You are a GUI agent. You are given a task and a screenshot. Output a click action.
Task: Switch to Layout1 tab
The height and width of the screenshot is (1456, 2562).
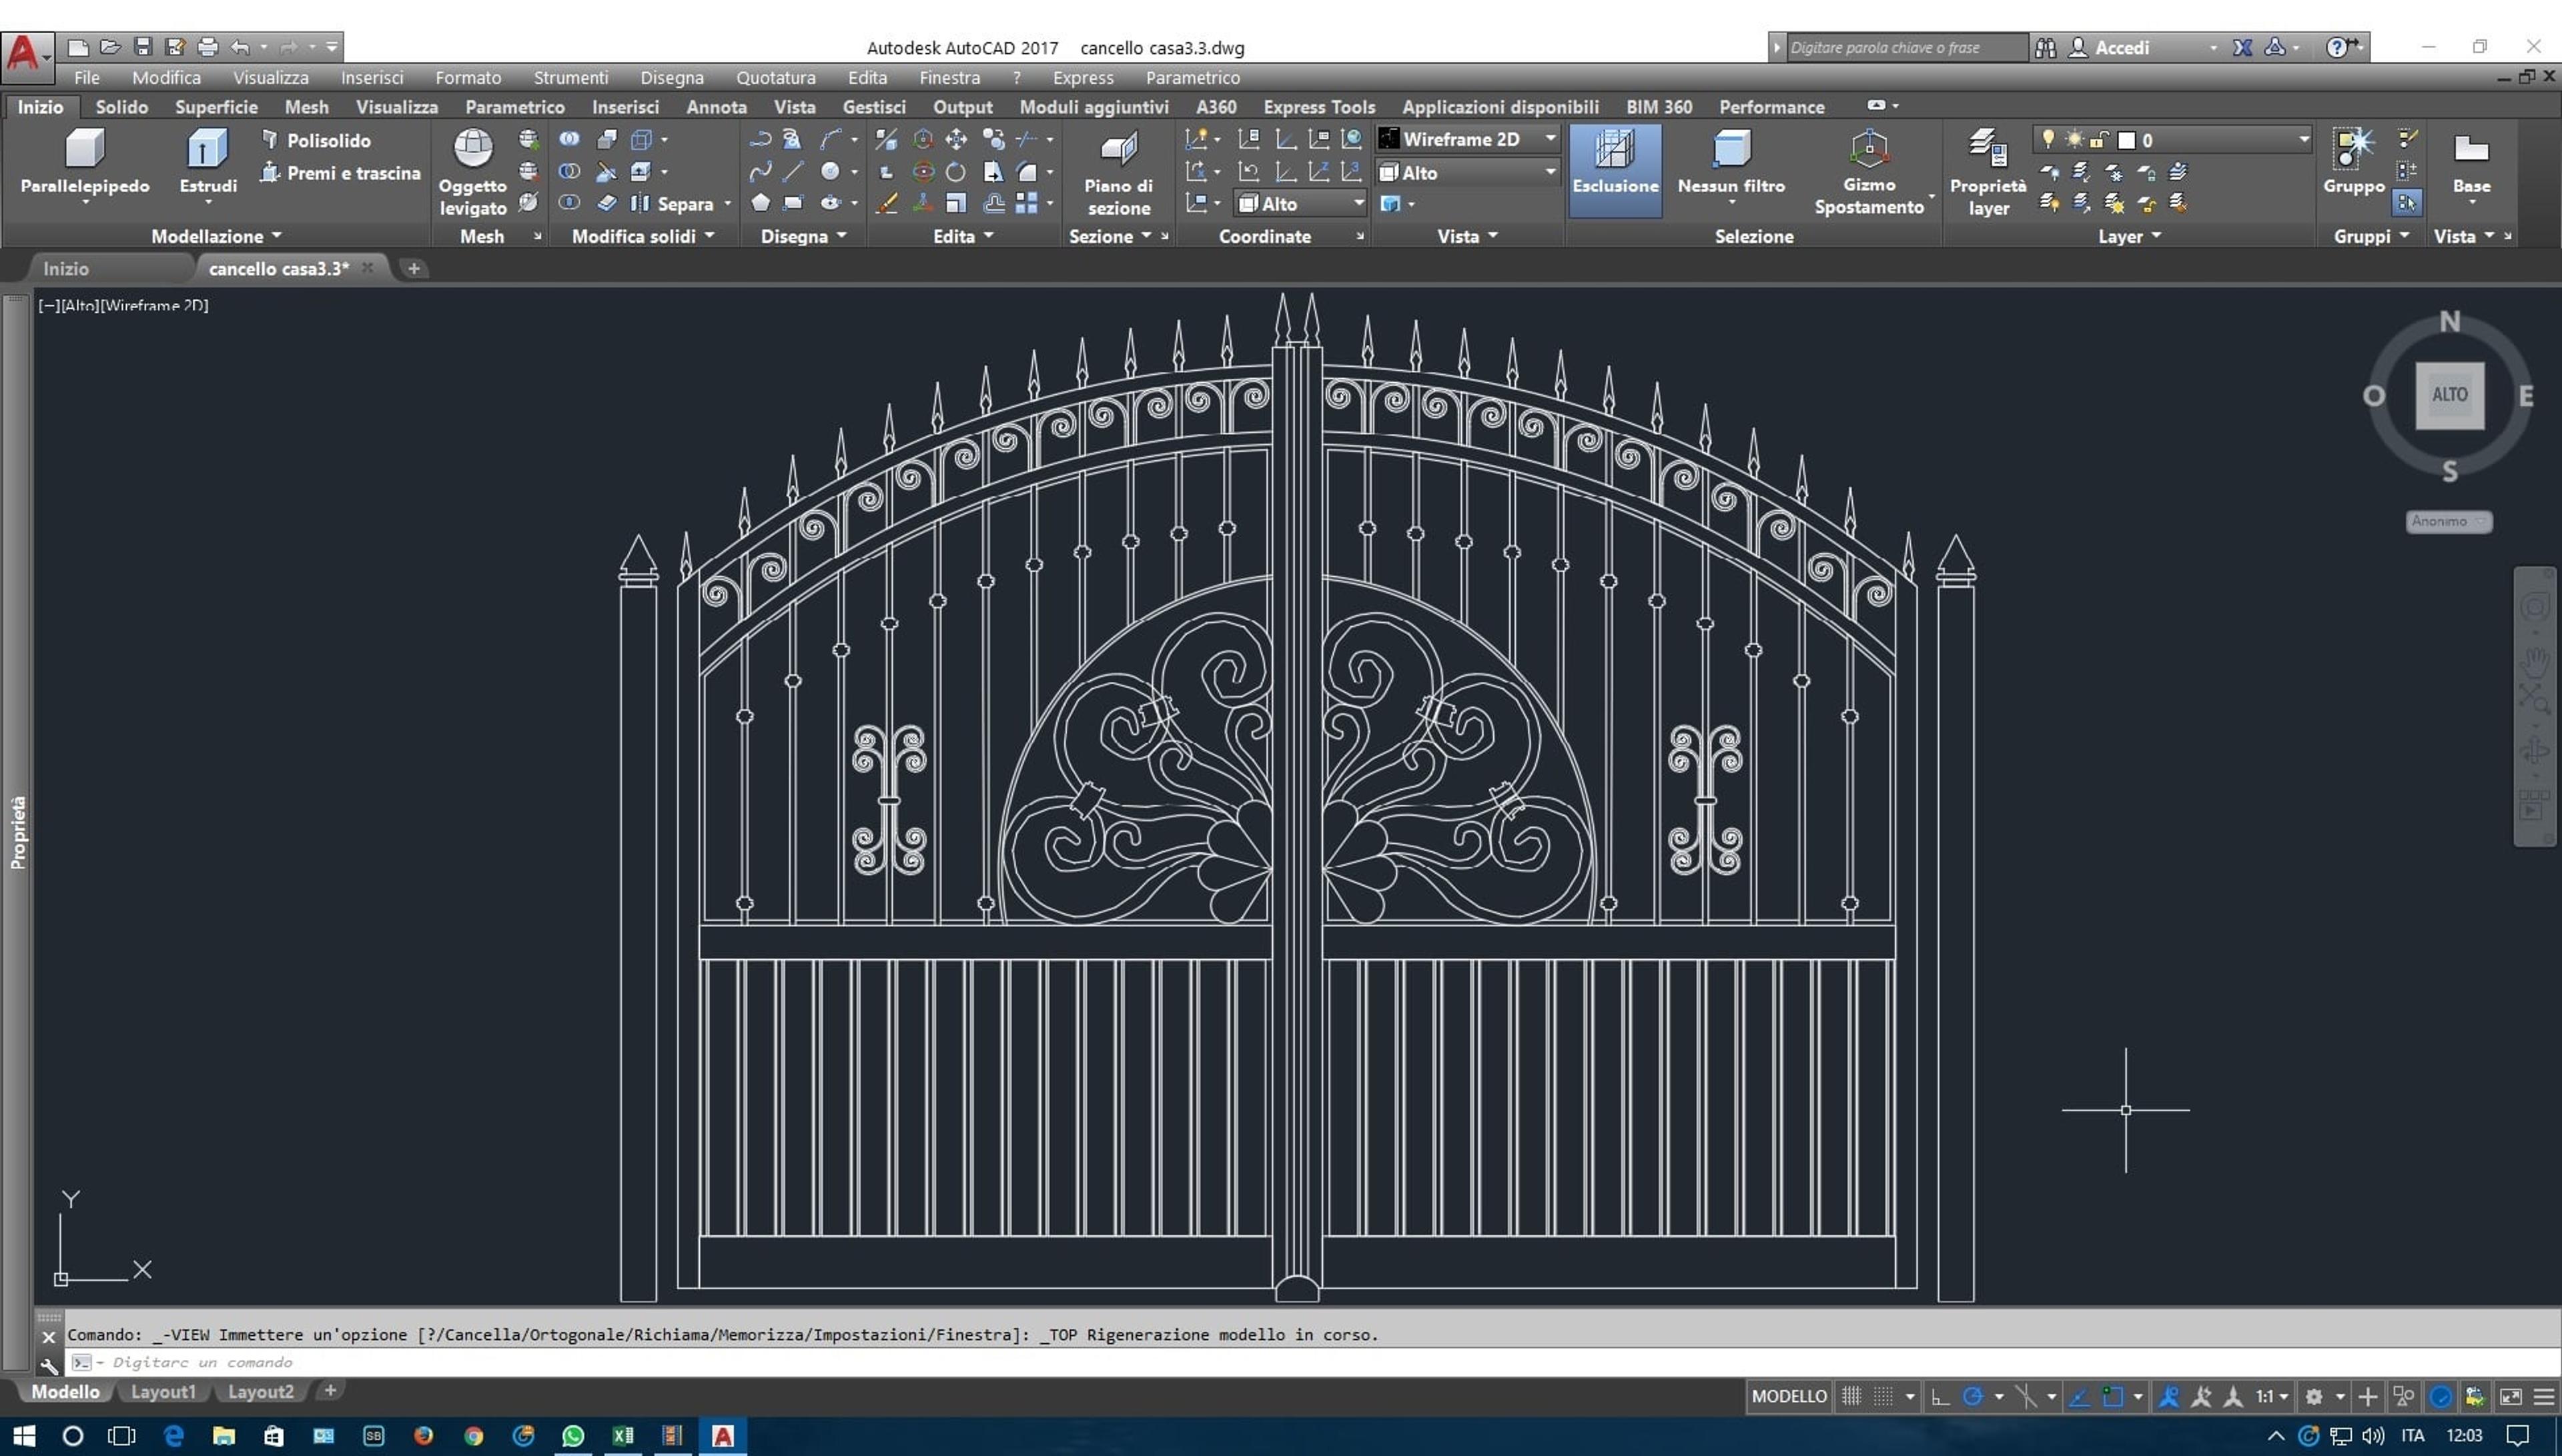163,1391
